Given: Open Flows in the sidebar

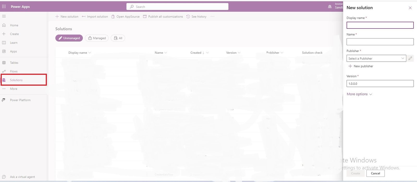Looking at the screenshot, I should pos(14,71).
